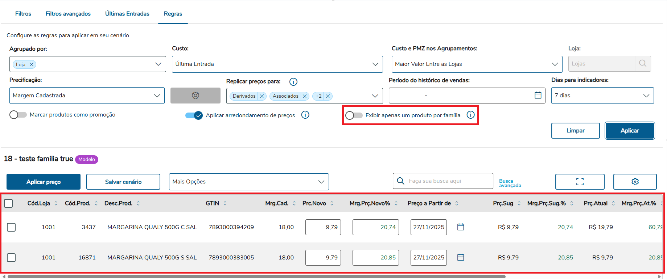Edit Mrg.Prç.Novo% field showing 20,74
The image size is (667, 279).
tap(376, 227)
